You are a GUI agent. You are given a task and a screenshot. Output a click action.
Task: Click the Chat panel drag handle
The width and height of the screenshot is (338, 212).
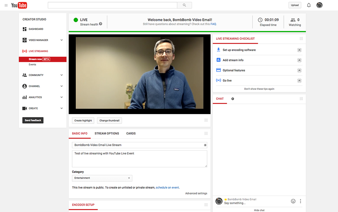[x=301, y=99]
